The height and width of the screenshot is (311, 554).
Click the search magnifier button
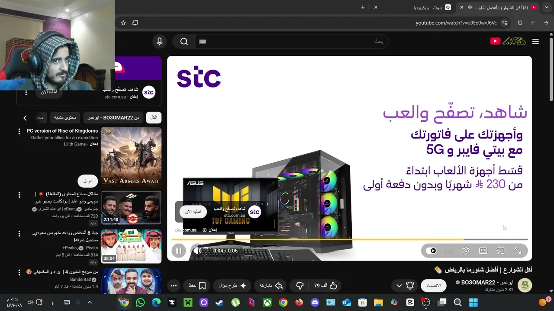pos(184,41)
